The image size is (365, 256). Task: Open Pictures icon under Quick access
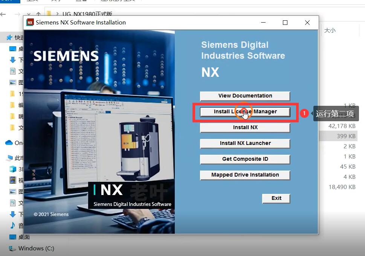coord(12,82)
